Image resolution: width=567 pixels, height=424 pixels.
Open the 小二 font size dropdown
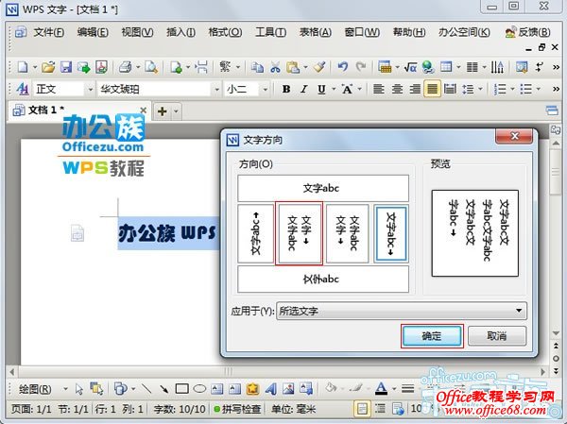[265, 89]
